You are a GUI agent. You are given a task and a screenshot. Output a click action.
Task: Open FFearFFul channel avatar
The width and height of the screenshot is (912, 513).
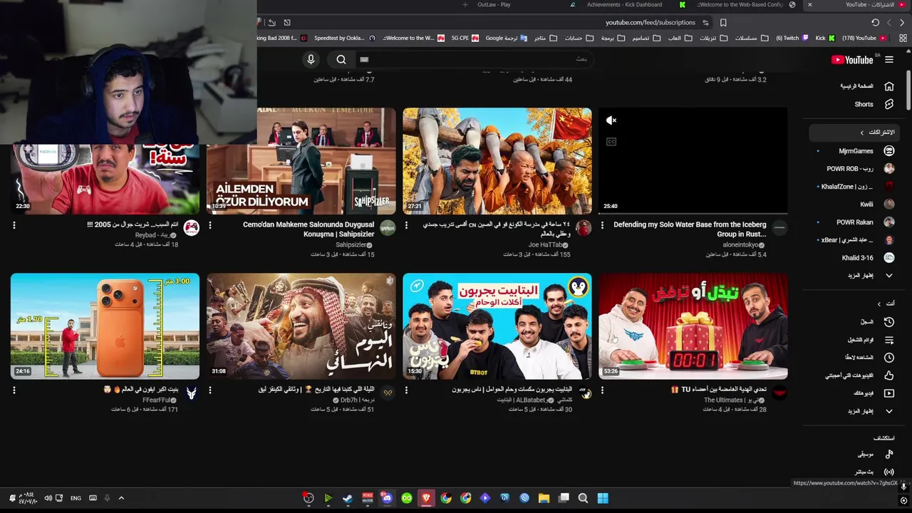[191, 393]
